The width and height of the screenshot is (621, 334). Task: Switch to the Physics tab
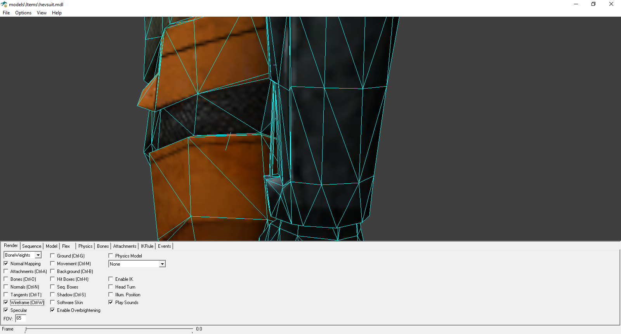click(85, 246)
